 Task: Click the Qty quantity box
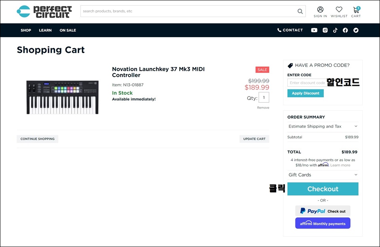264,98
